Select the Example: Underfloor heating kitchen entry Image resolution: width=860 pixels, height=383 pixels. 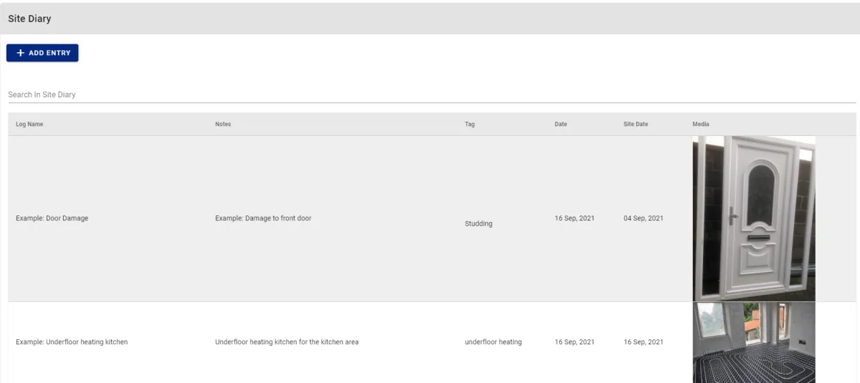coord(72,342)
